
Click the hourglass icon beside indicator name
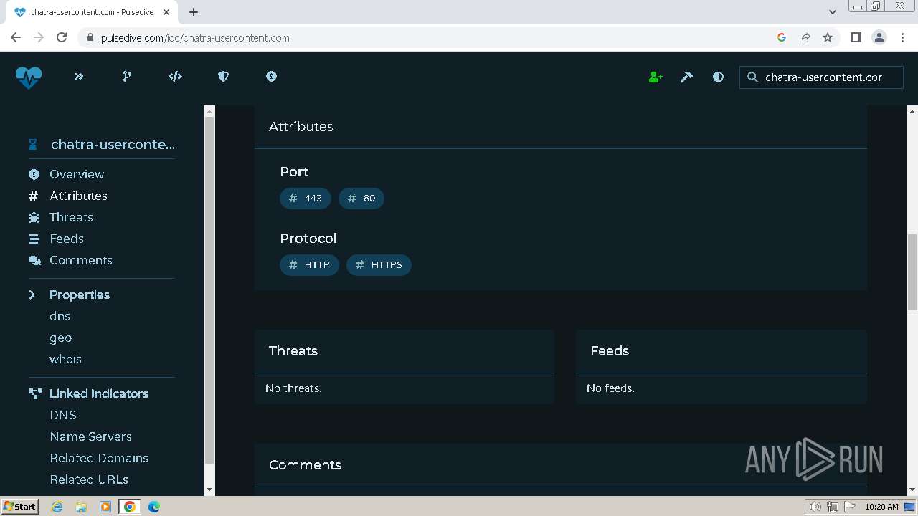32,145
